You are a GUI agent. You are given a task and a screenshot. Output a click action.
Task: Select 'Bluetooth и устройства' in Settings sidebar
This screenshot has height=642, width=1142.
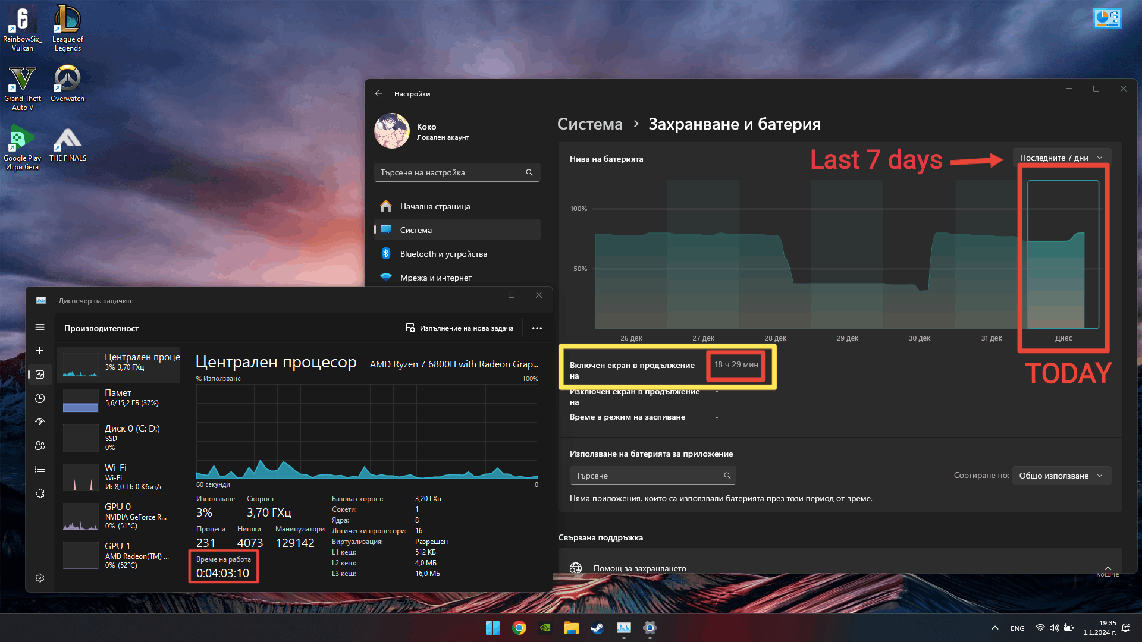click(443, 254)
